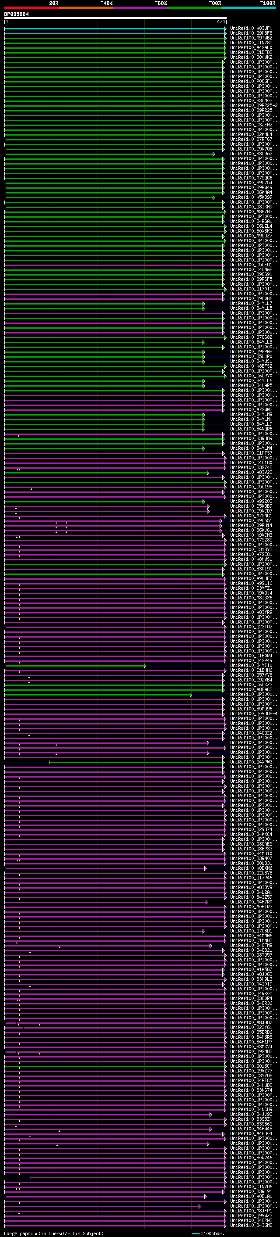This screenshot has height=1237, width=280.
Task: Click the UniRef100_C5KDB9 entry
Action: pos(251,506)
